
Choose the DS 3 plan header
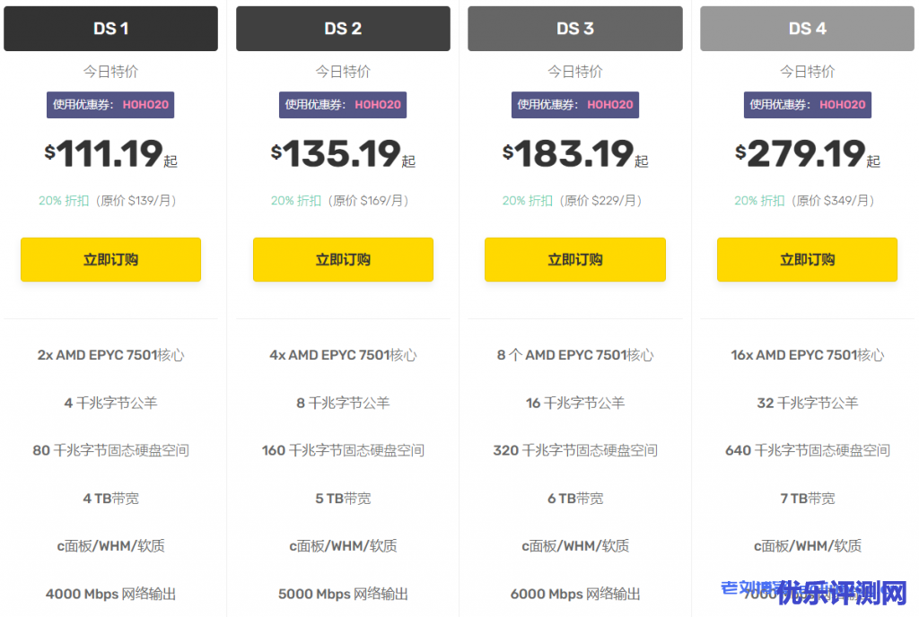[x=574, y=29]
